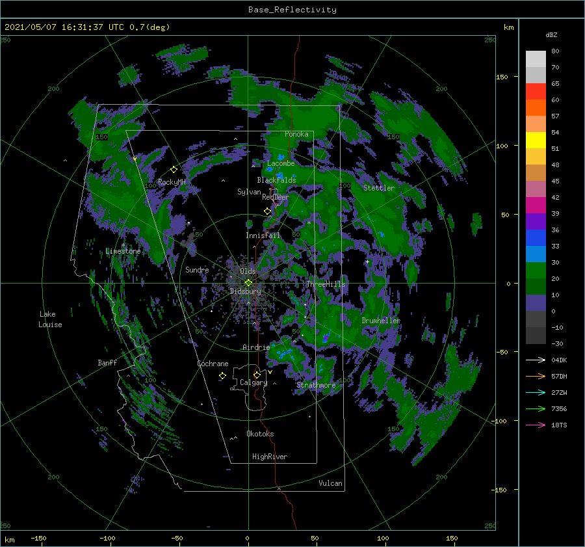The image size is (585, 547).
Task: Click the Strathmore city label
Action: click(316, 385)
